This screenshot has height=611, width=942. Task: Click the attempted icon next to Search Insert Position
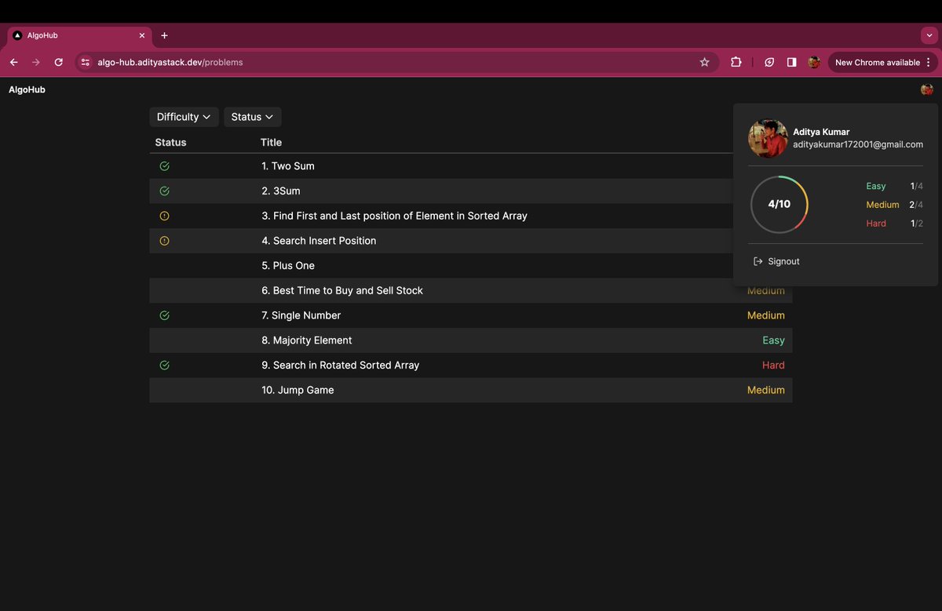[x=164, y=241]
